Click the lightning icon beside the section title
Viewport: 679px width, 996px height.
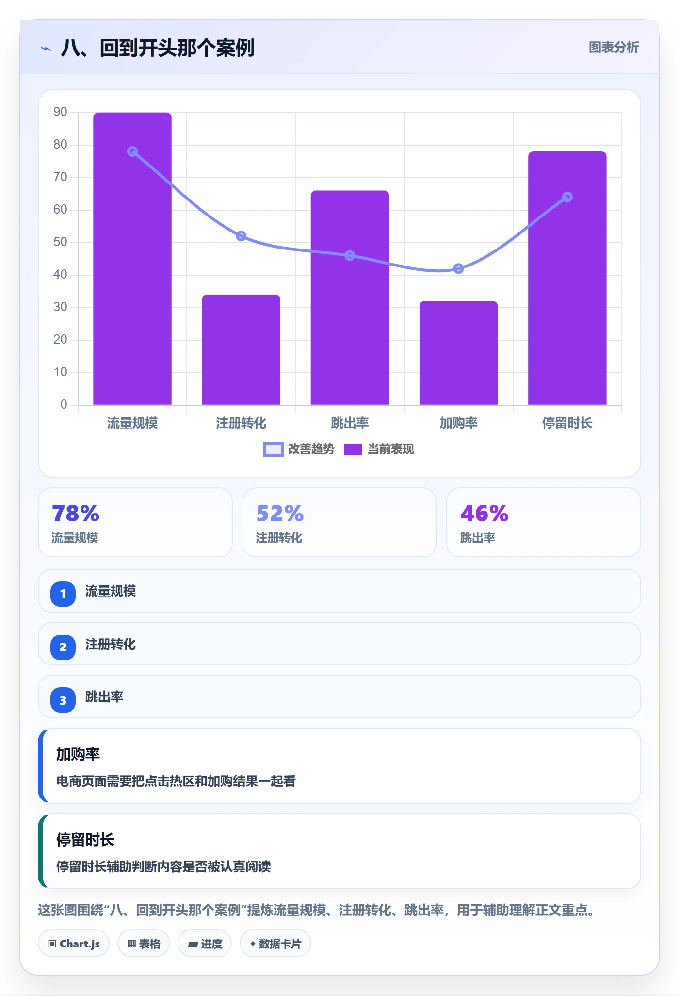click(x=46, y=49)
